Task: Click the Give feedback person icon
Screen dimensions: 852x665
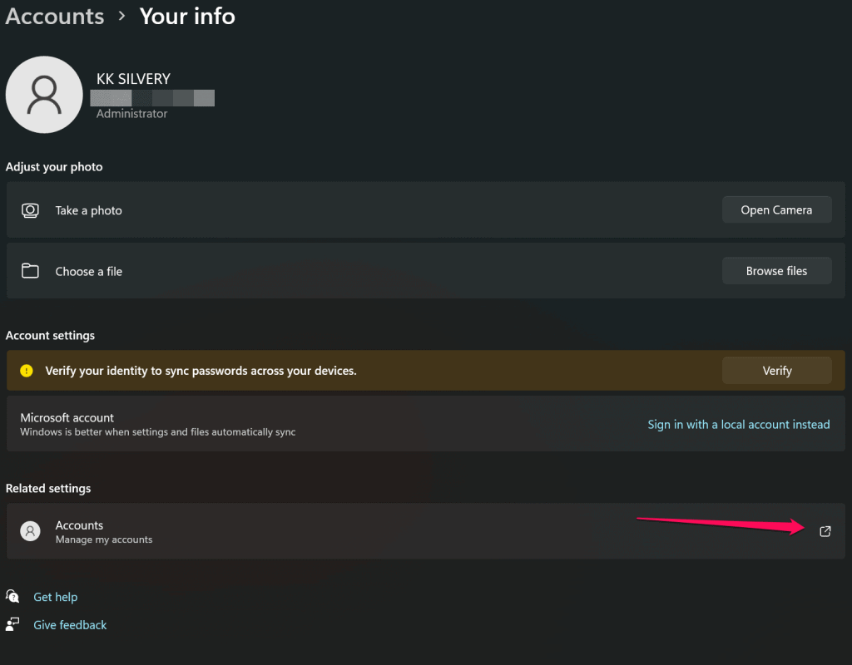Action: [x=12, y=624]
